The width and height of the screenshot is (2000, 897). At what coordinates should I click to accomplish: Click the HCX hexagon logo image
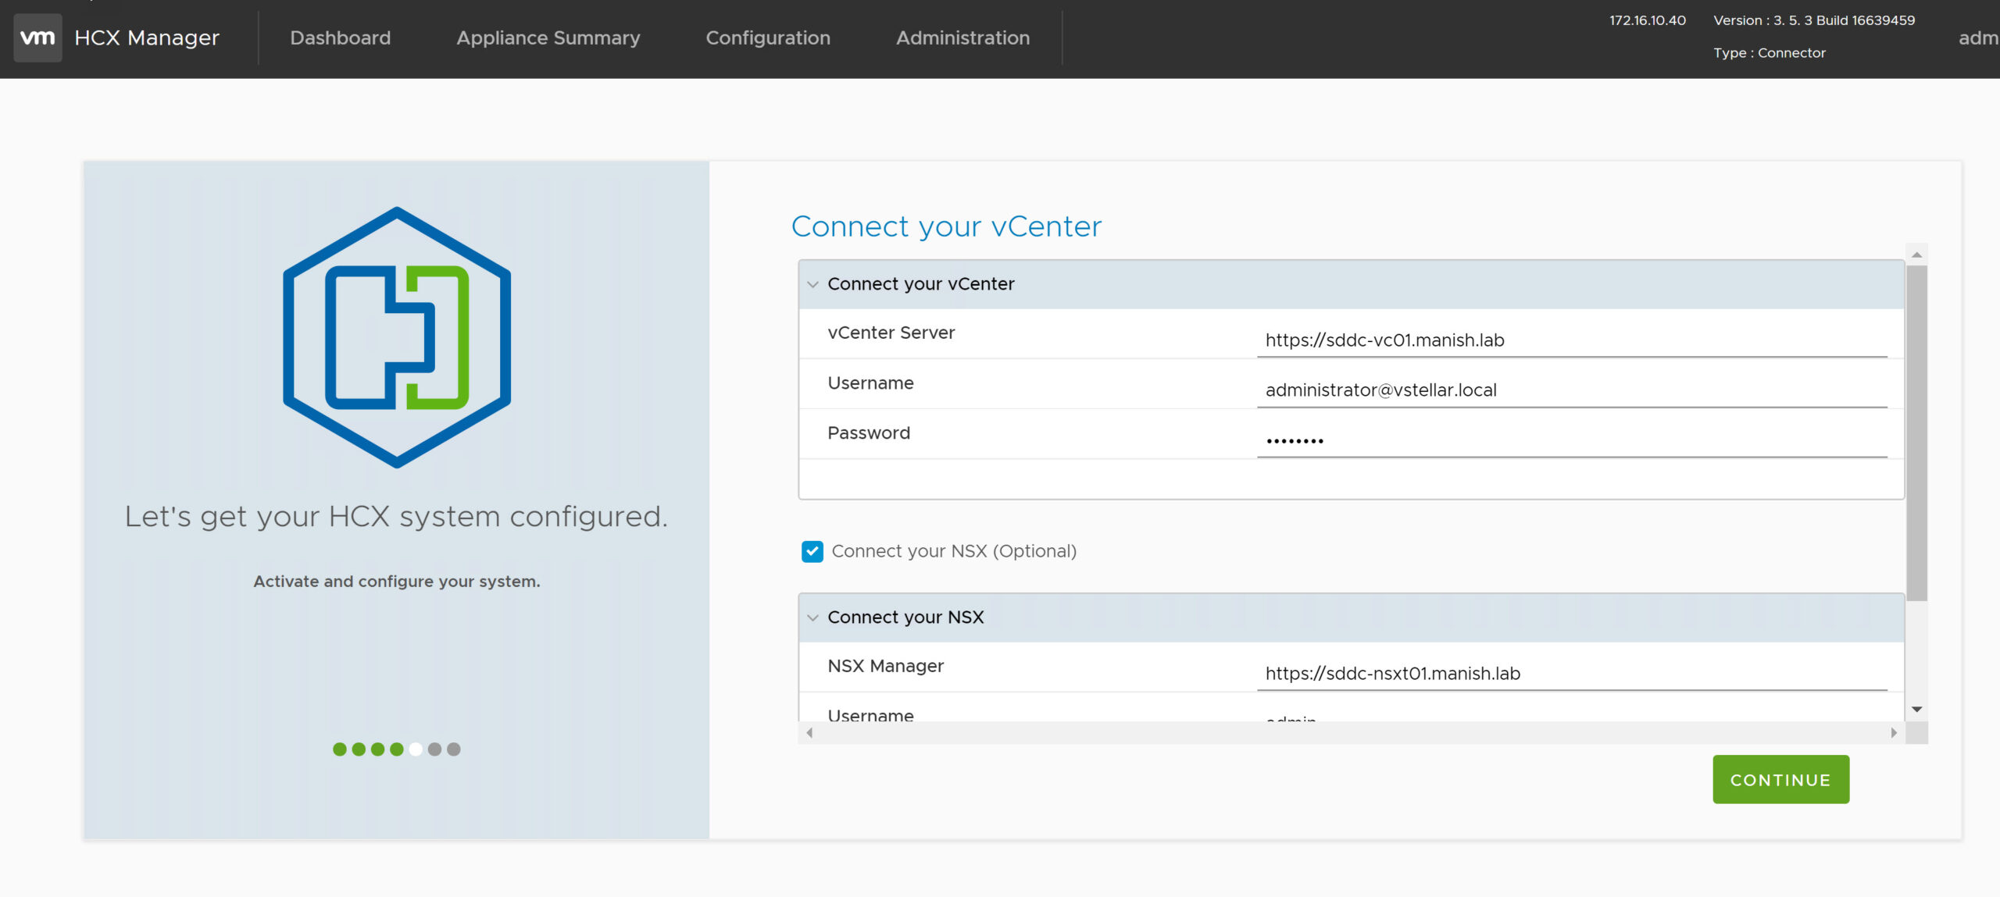tap(397, 337)
